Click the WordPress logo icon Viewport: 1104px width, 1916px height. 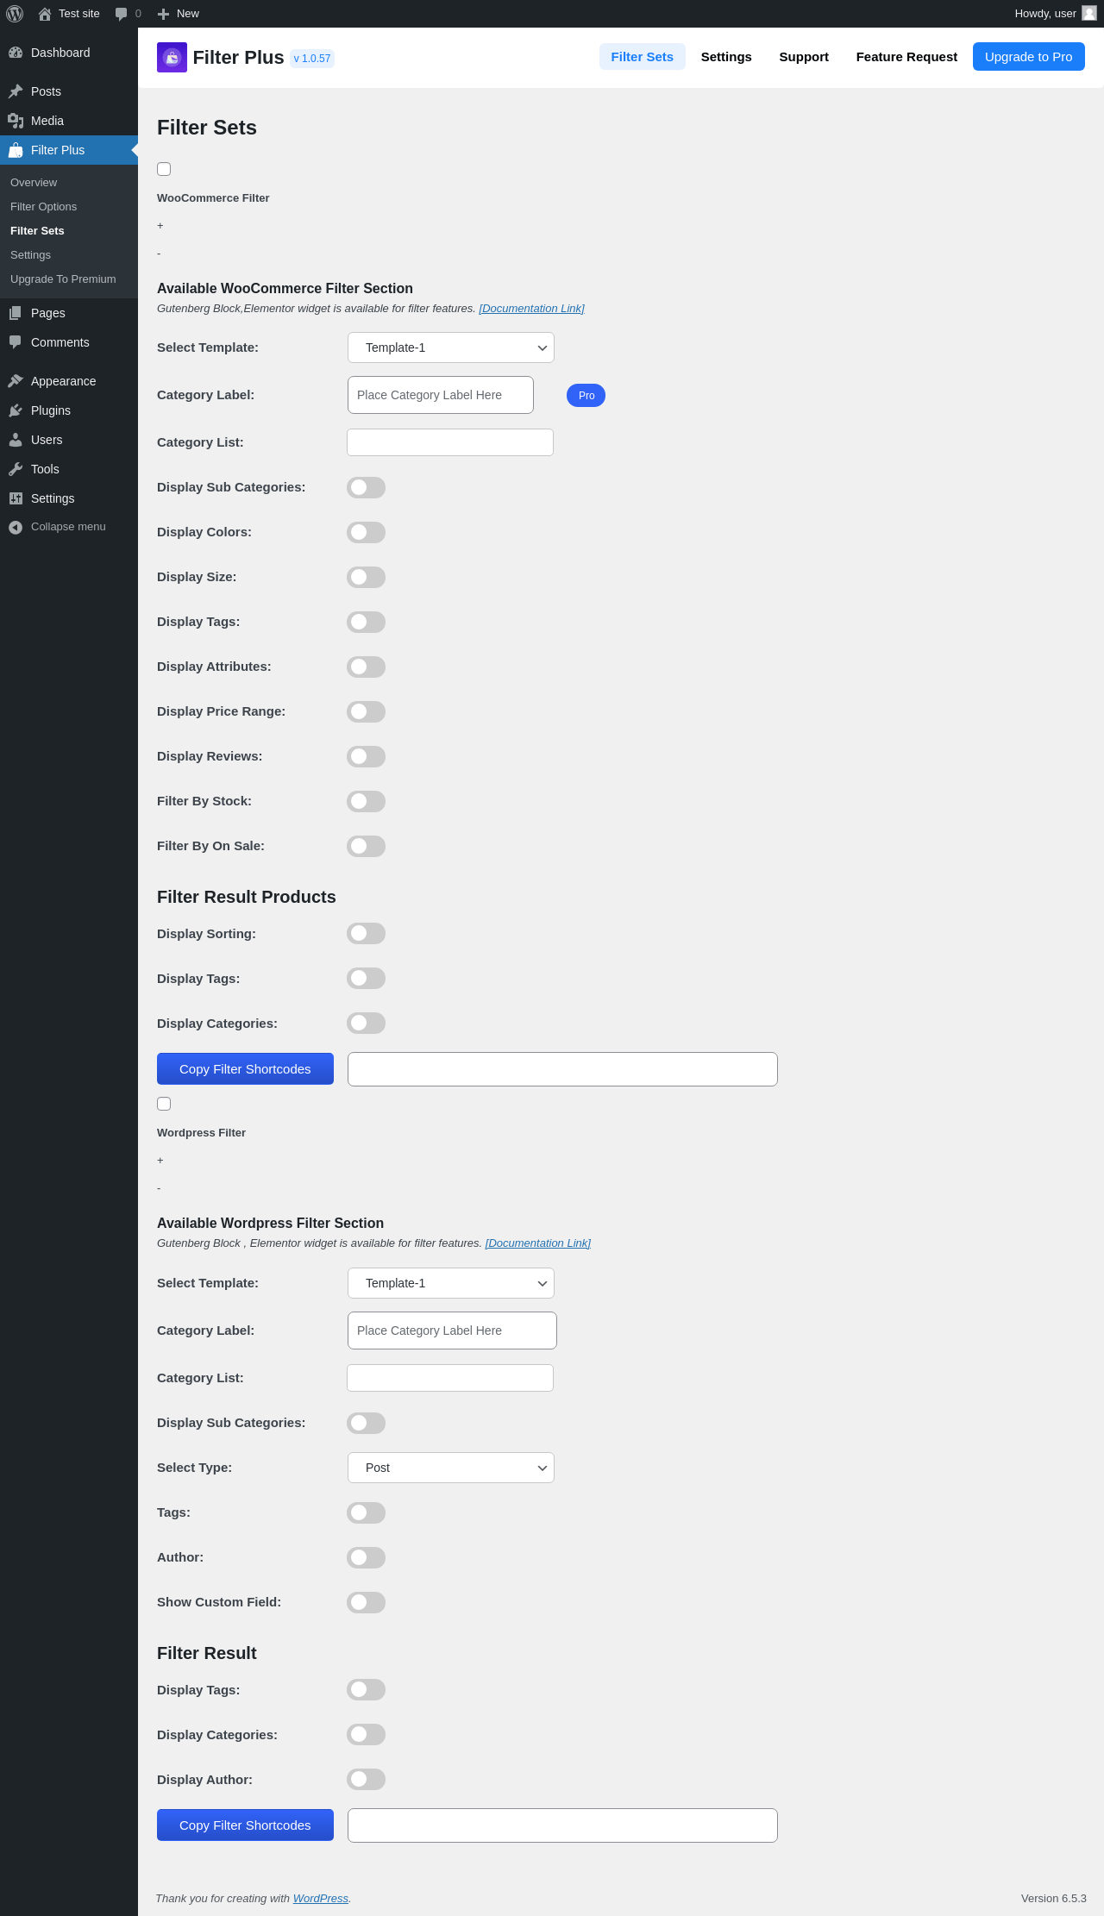click(15, 14)
